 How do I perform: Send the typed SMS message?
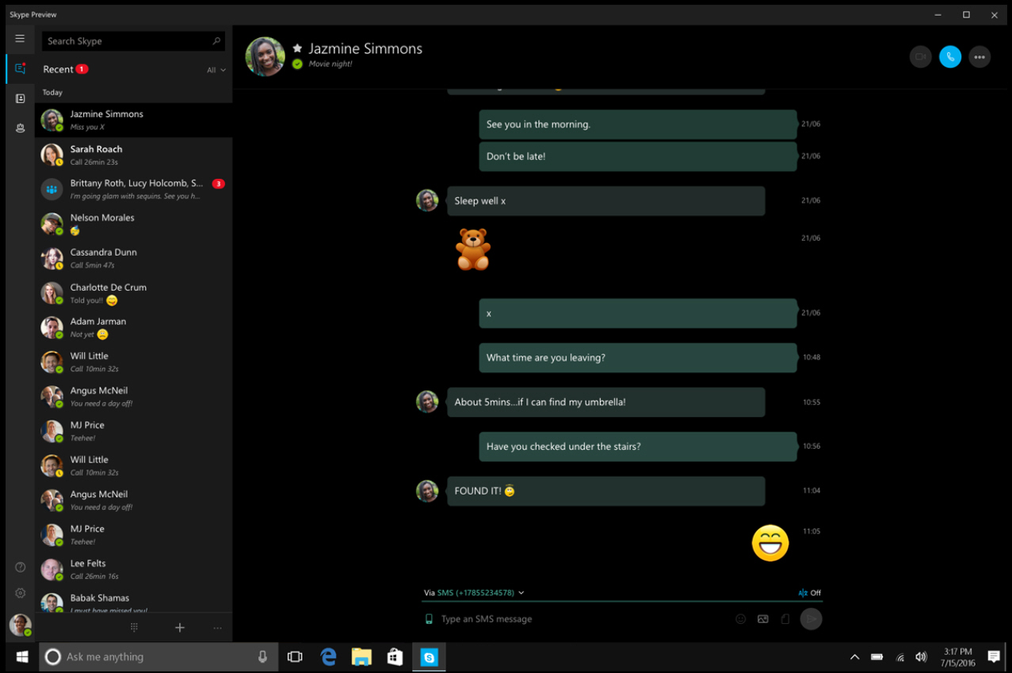tap(811, 618)
